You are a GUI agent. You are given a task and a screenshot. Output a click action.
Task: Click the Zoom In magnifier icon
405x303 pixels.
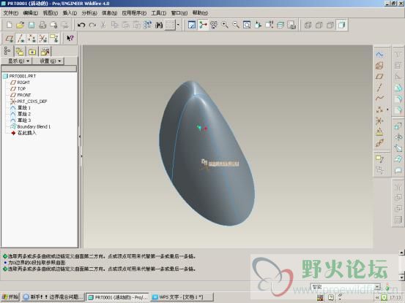tap(225, 25)
